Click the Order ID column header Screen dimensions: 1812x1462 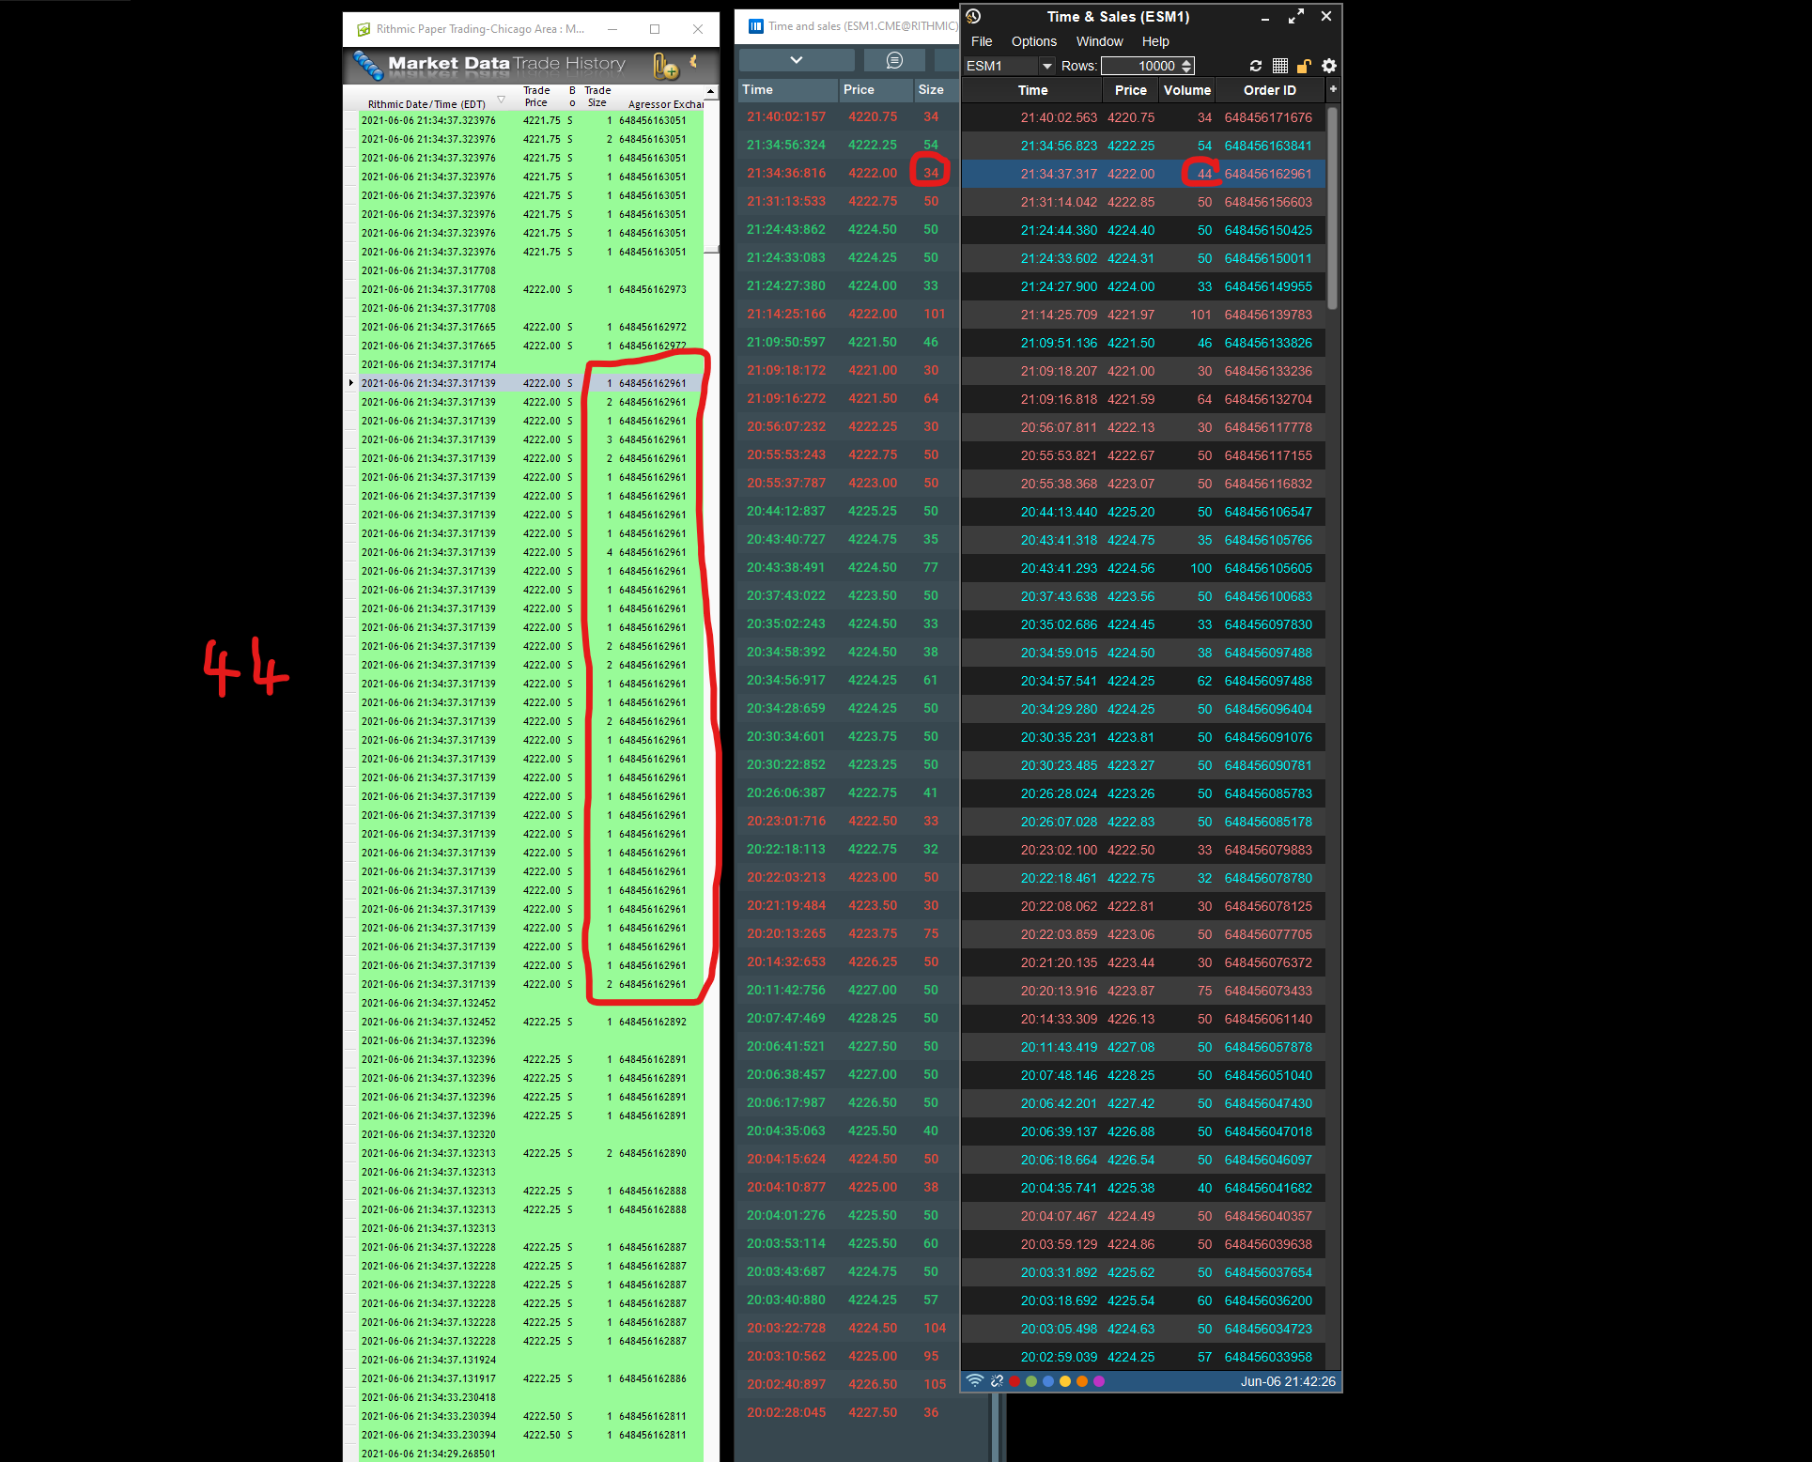(1269, 90)
